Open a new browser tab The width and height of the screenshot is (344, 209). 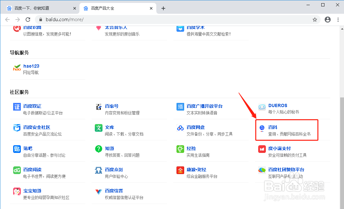[x=163, y=8]
